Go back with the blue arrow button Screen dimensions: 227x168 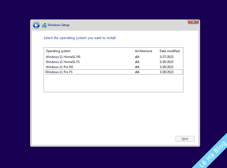[x=36, y=25]
